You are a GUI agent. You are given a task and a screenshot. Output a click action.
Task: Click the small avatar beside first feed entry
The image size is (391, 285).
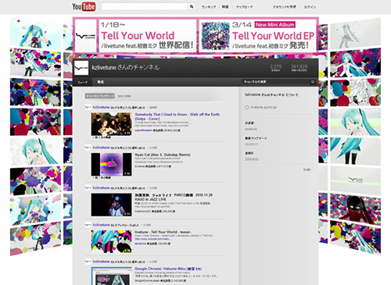[x=88, y=107]
